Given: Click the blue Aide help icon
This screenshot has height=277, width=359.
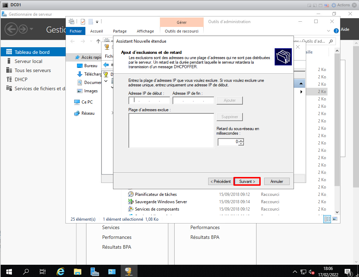Looking at the screenshot, I should point(336,30).
